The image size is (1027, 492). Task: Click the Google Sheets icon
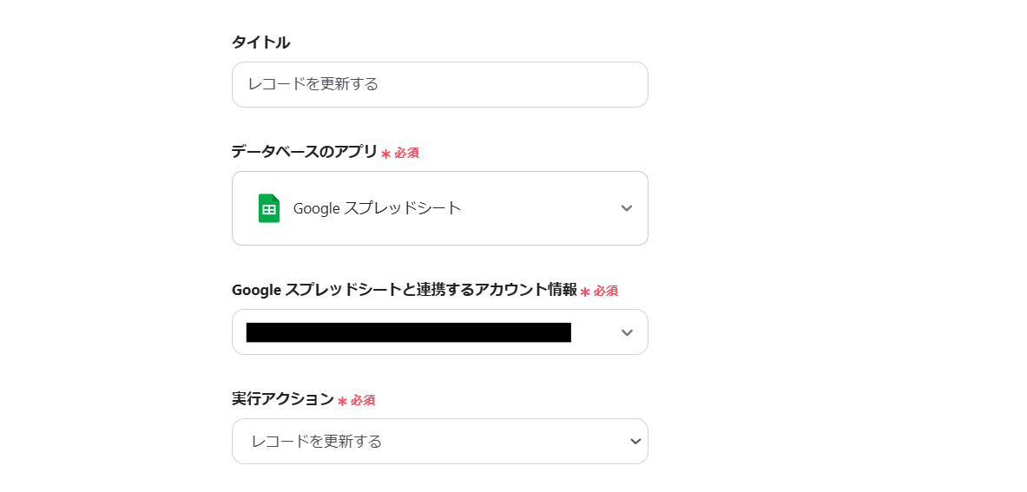[269, 208]
